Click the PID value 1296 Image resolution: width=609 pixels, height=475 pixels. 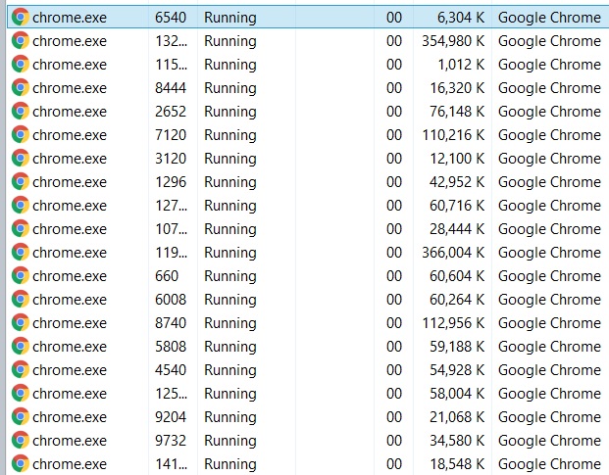[171, 182]
